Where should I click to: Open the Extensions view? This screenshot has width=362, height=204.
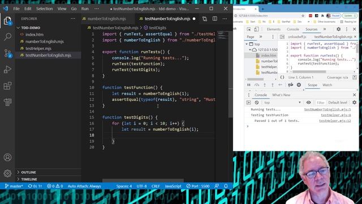pos(7,86)
